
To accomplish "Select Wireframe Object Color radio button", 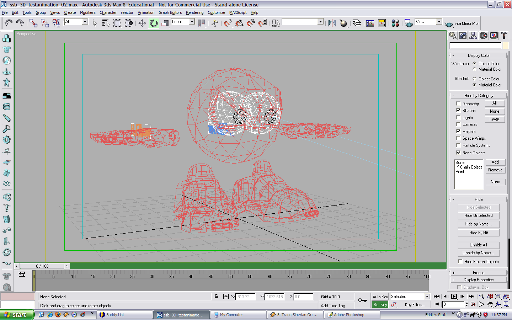I will pyautogui.click(x=474, y=64).
